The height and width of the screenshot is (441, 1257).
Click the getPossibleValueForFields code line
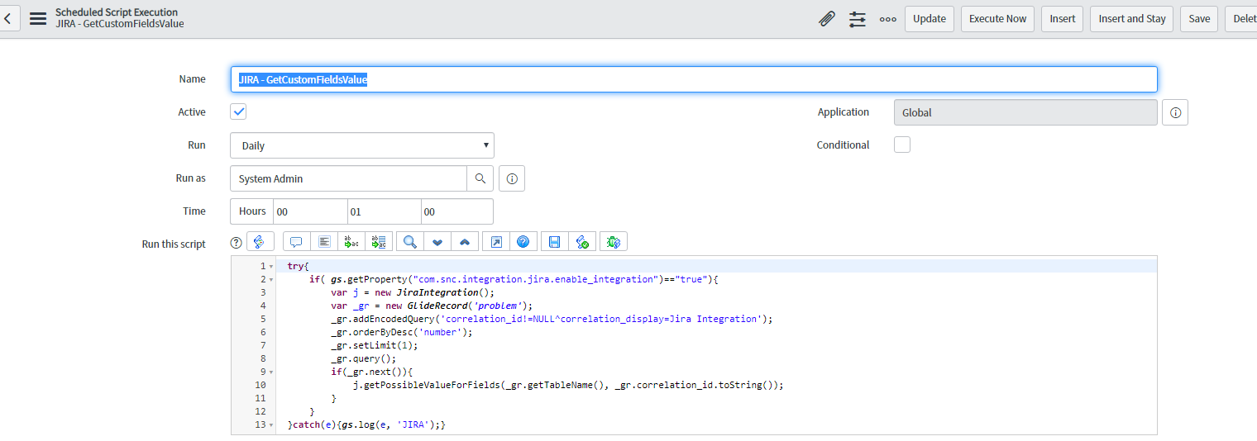point(567,385)
